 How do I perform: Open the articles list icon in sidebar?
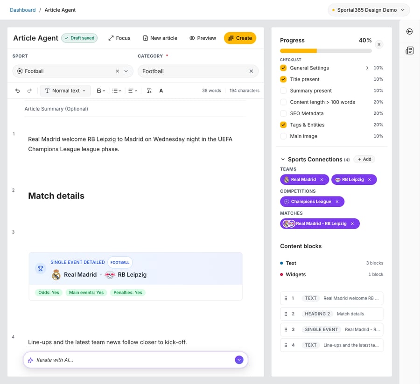point(409,50)
